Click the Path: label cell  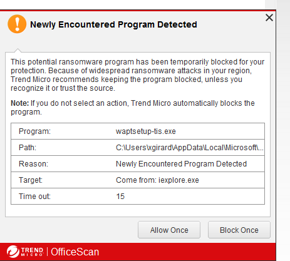[x=28, y=148]
